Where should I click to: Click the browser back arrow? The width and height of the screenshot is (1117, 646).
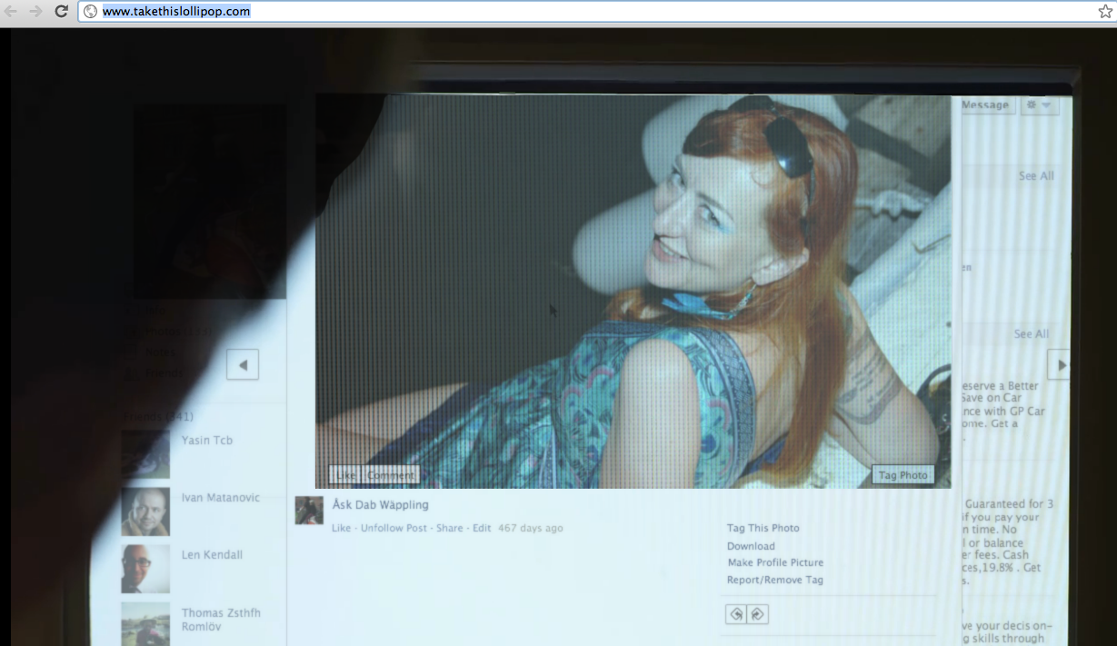[x=11, y=12]
